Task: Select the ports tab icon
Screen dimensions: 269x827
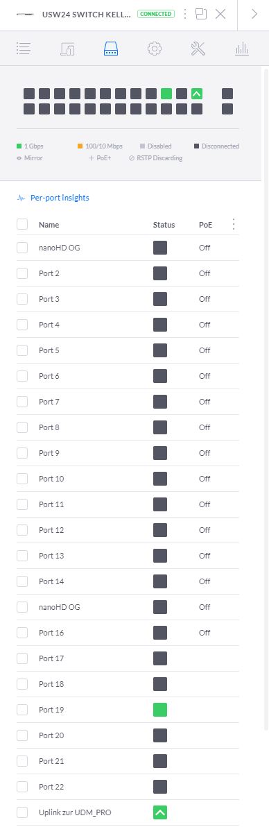Action: coord(111,49)
